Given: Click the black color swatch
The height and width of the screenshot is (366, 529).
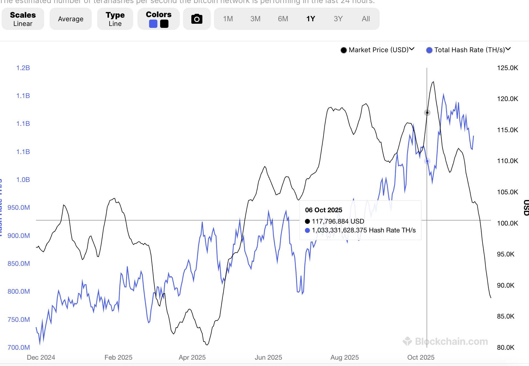Looking at the screenshot, I should (164, 24).
